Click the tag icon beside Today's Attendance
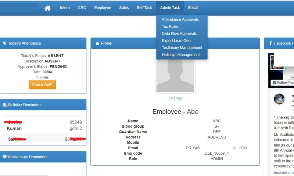Viewport: 294px width, 176px height. pyautogui.click(x=4, y=43)
